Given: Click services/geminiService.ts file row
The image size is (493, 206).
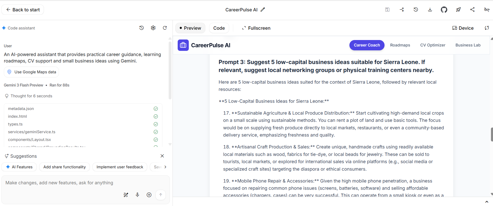Looking at the screenshot, I should point(83,132).
